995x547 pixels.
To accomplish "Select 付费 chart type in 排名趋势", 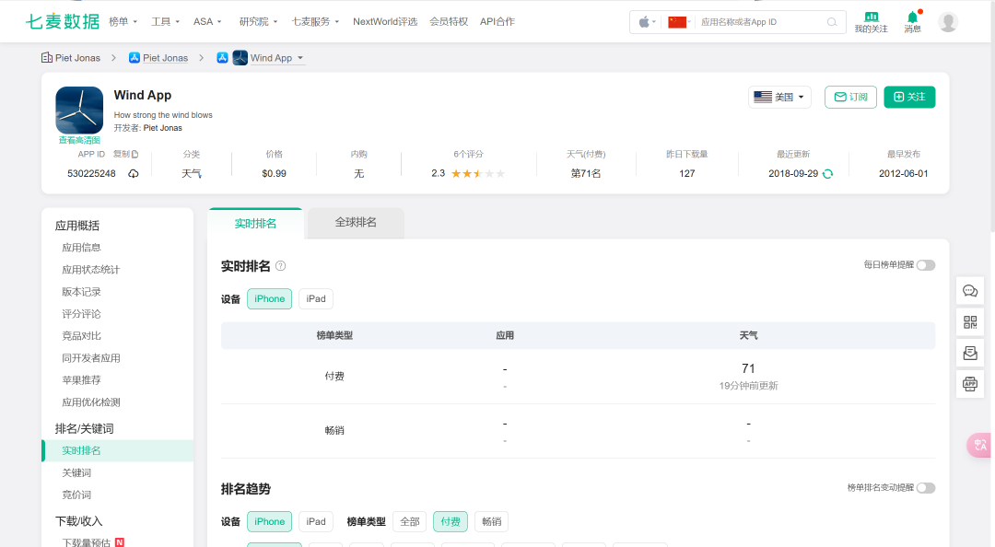I will (451, 521).
